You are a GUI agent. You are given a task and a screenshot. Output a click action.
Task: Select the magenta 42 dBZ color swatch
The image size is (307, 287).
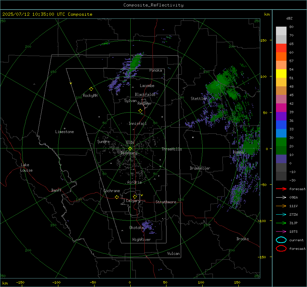tap(281, 107)
